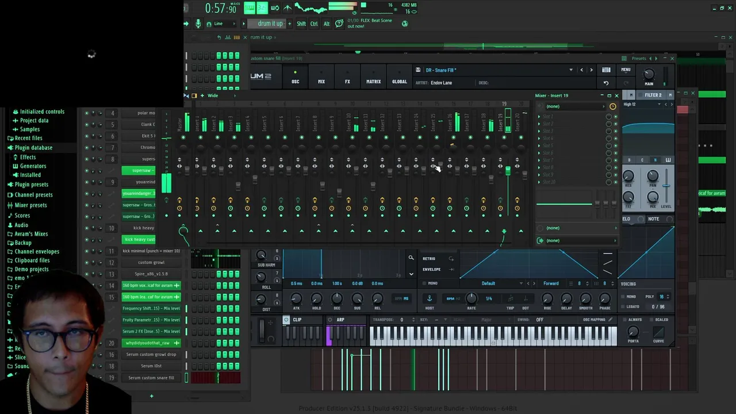Image resolution: width=736 pixels, height=414 pixels.
Task: Click the Alt key button
Action: (327, 24)
